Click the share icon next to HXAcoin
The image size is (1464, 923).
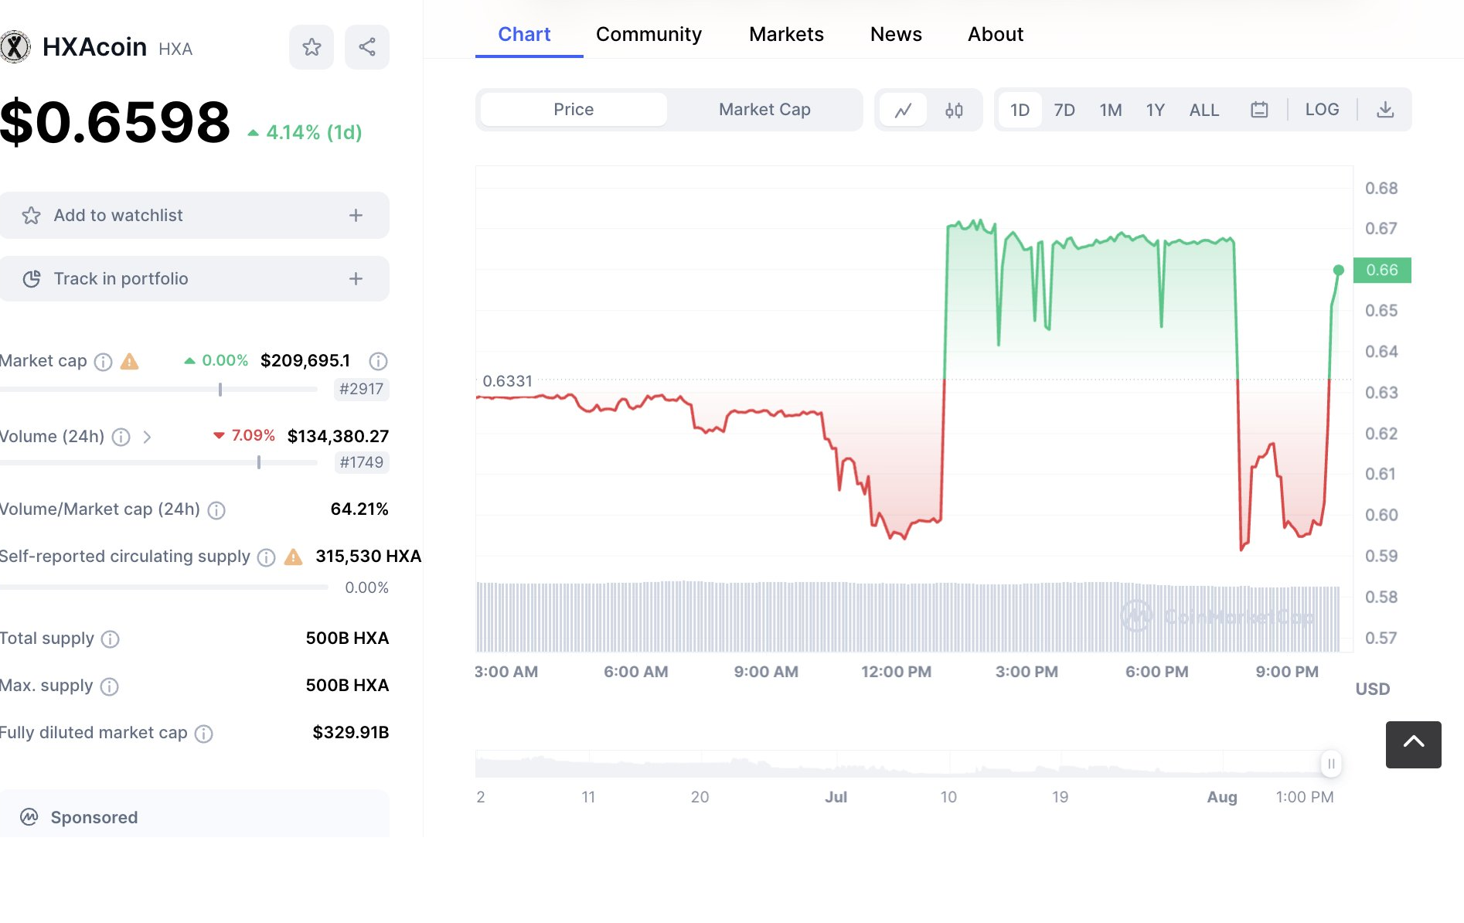[x=367, y=47]
